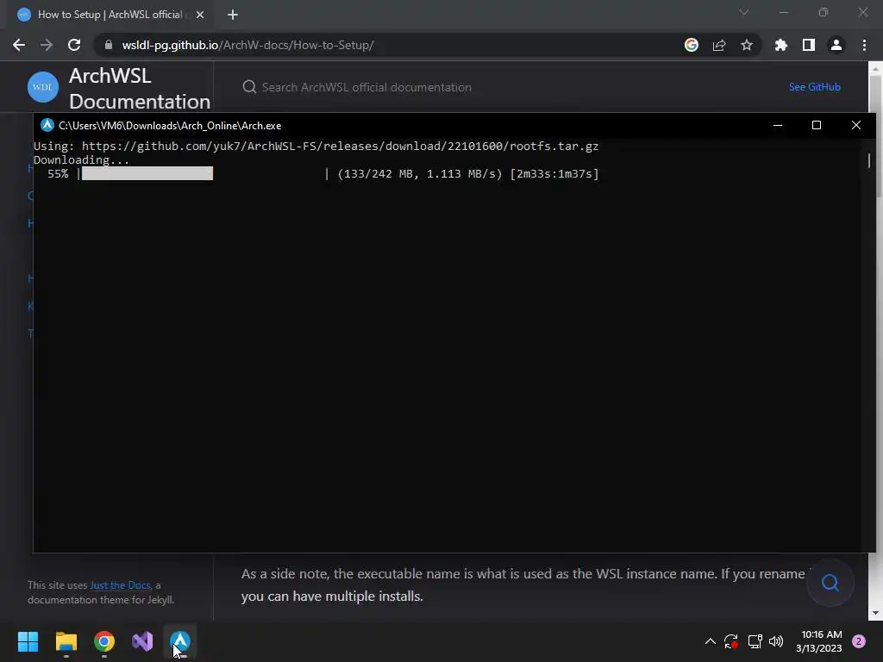The image size is (883, 662).
Task: View site information lock icon
Action: tap(109, 45)
